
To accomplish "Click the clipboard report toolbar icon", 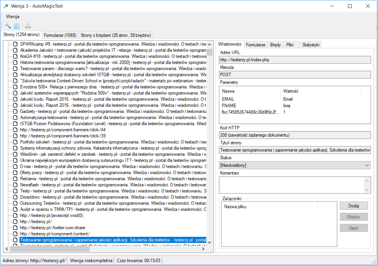I will pos(17,26).
